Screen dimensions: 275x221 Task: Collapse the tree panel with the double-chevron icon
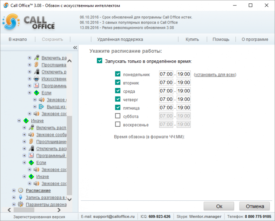pyautogui.click(x=75, y=48)
